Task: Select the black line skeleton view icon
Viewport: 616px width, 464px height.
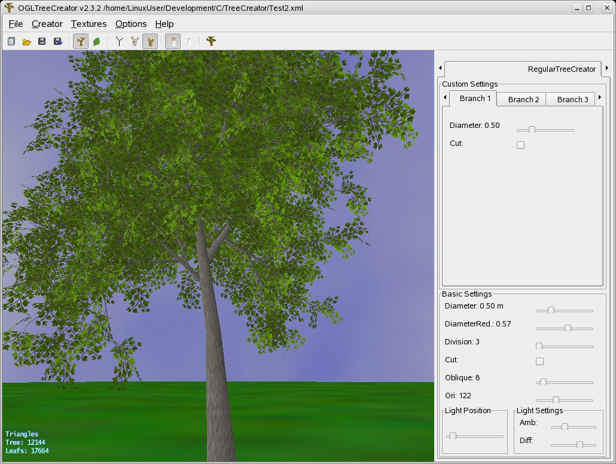Action: (119, 41)
